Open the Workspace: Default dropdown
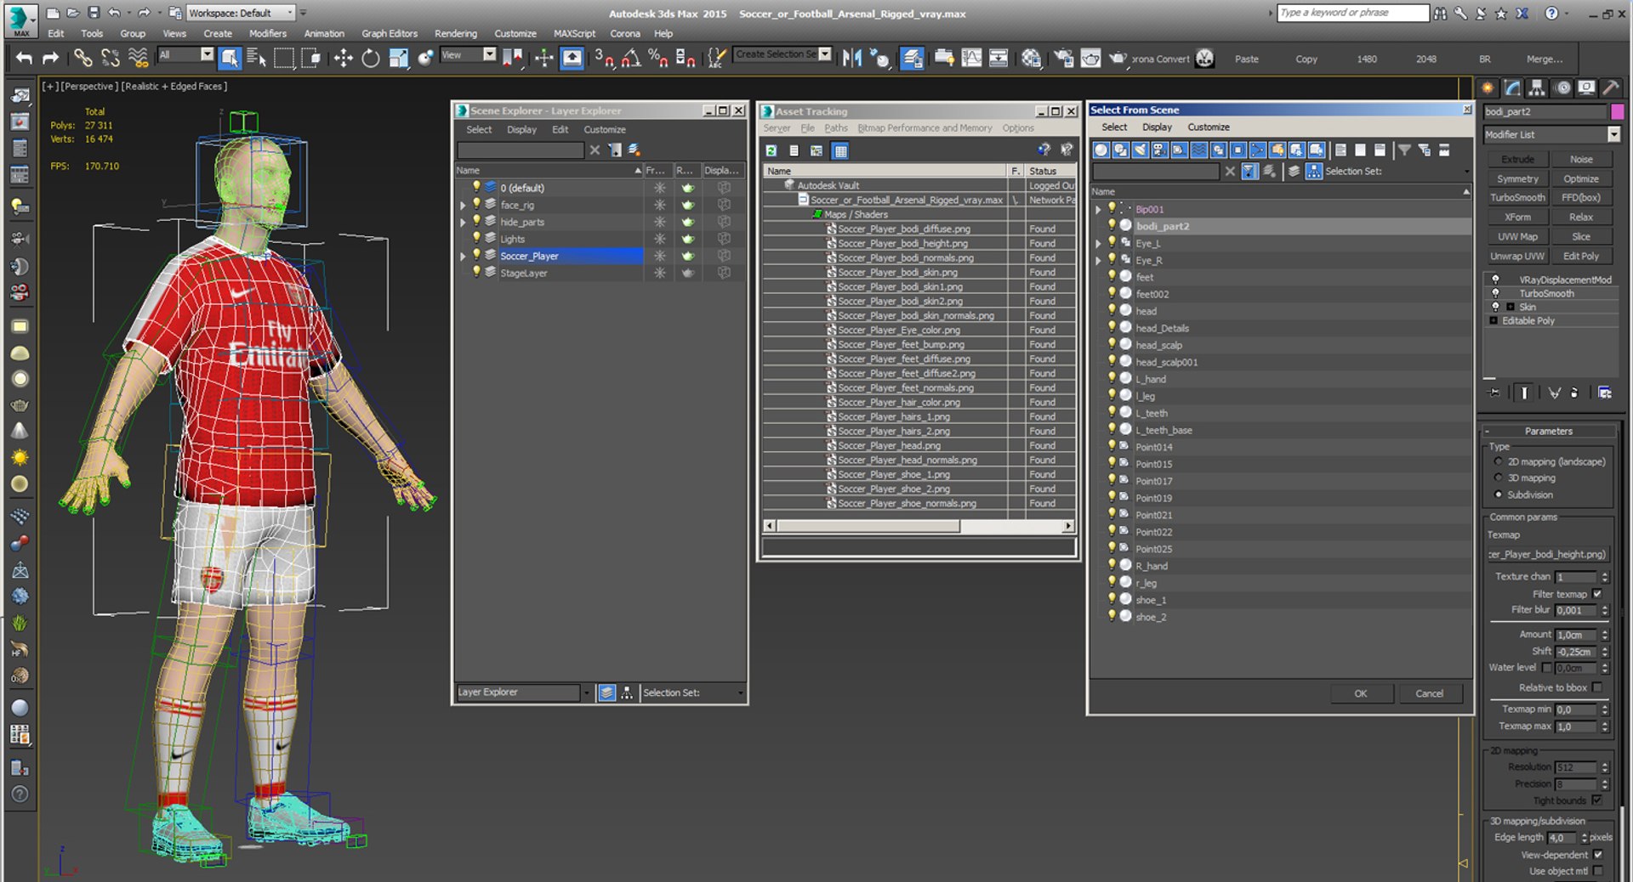Screen dimensions: 1633x882 click(x=240, y=13)
